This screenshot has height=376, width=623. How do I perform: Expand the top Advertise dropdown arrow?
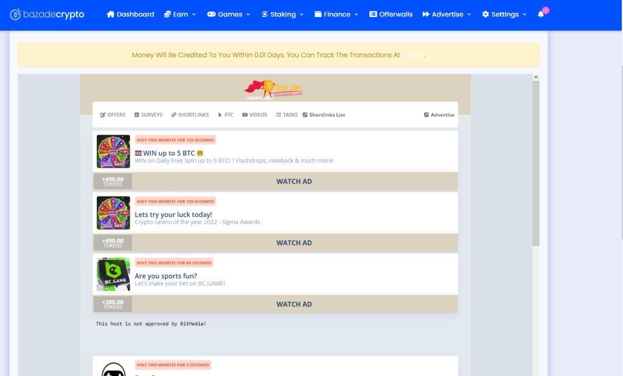(x=469, y=15)
